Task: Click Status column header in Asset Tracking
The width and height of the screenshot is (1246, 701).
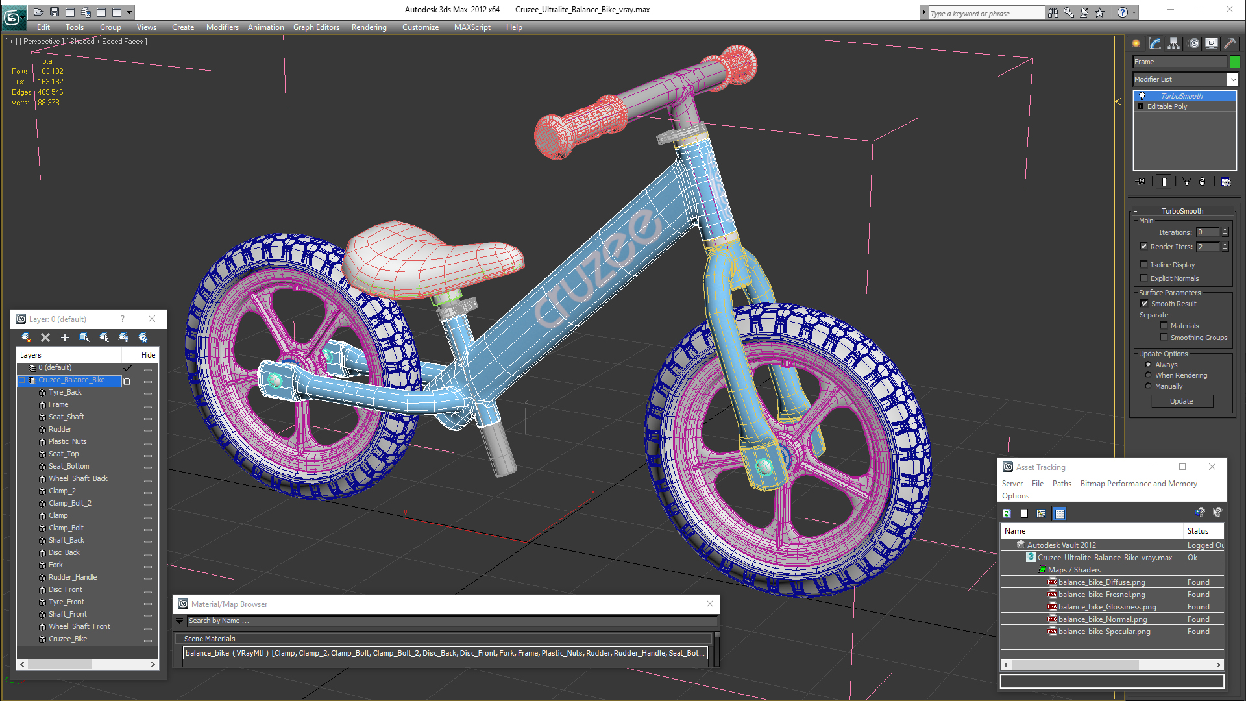Action: pyautogui.click(x=1204, y=531)
